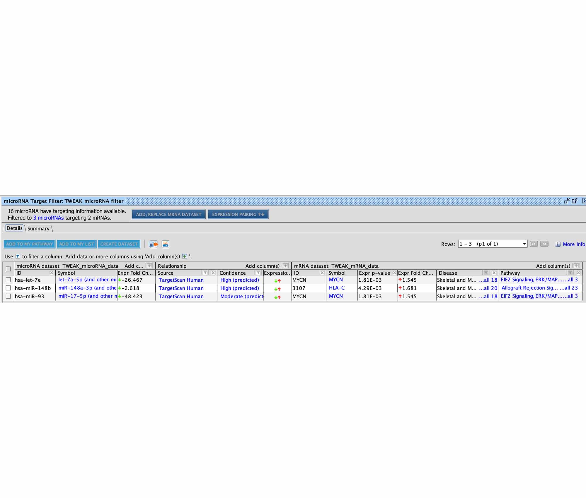Image resolution: width=586 pixels, height=498 pixels.
Task: Switch to the Summary tab
Action: pyautogui.click(x=38, y=229)
